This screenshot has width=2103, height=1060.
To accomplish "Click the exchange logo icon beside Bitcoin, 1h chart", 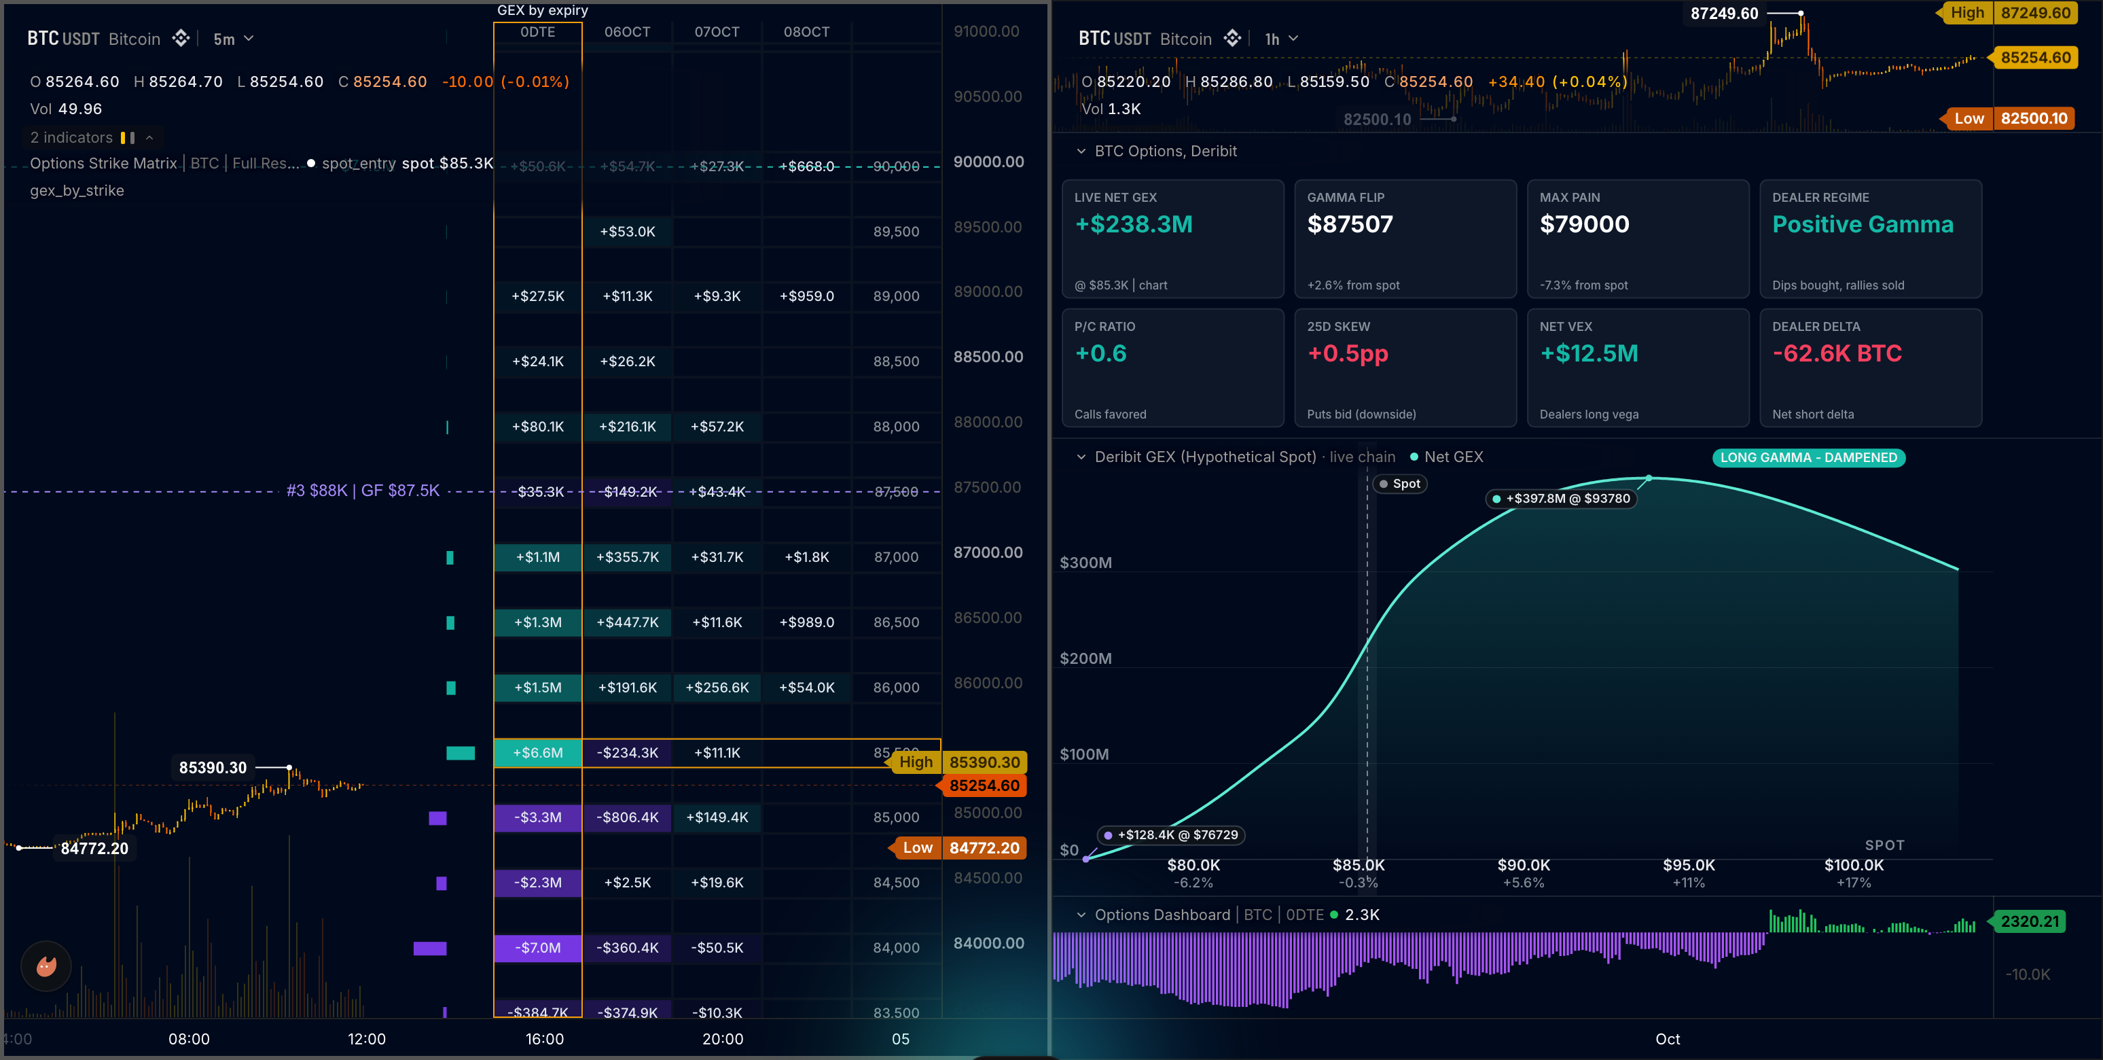I will tap(1232, 38).
